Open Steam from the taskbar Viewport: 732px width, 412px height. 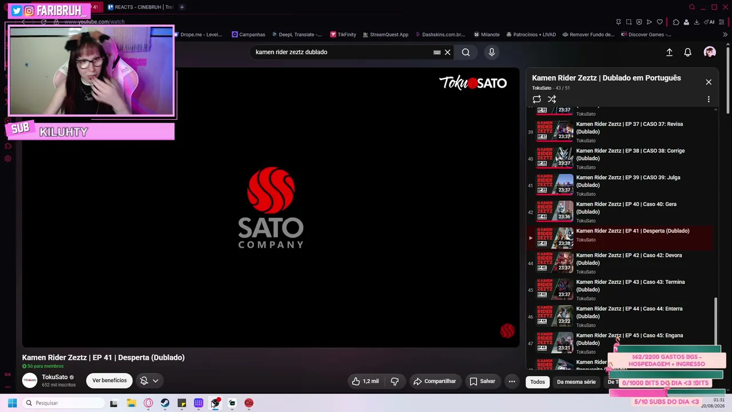tap(165, 403)
